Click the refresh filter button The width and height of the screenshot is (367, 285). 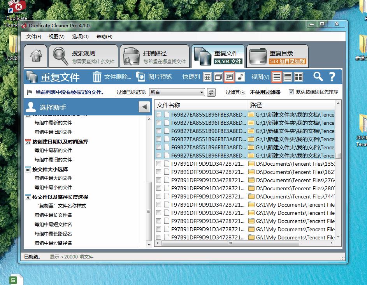click(x=211, y=92)
